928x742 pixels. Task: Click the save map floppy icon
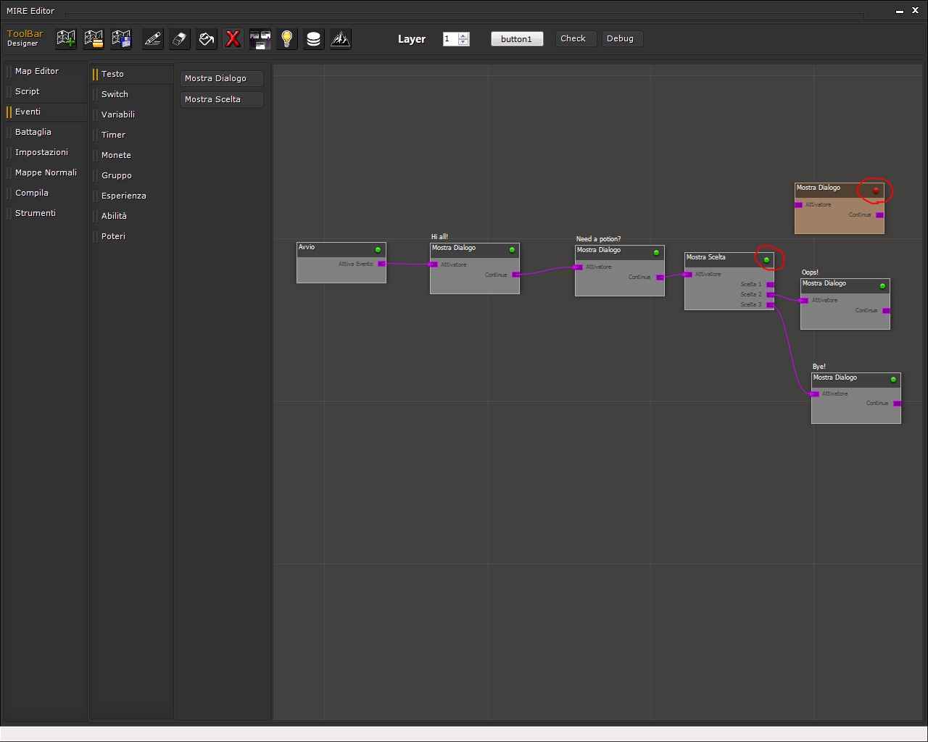[121, 38]
